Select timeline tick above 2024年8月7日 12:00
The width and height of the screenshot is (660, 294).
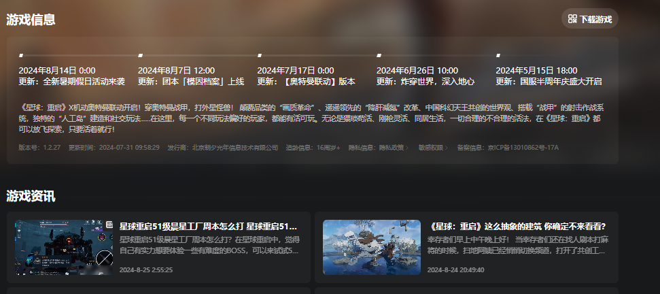tap(140, 55)
